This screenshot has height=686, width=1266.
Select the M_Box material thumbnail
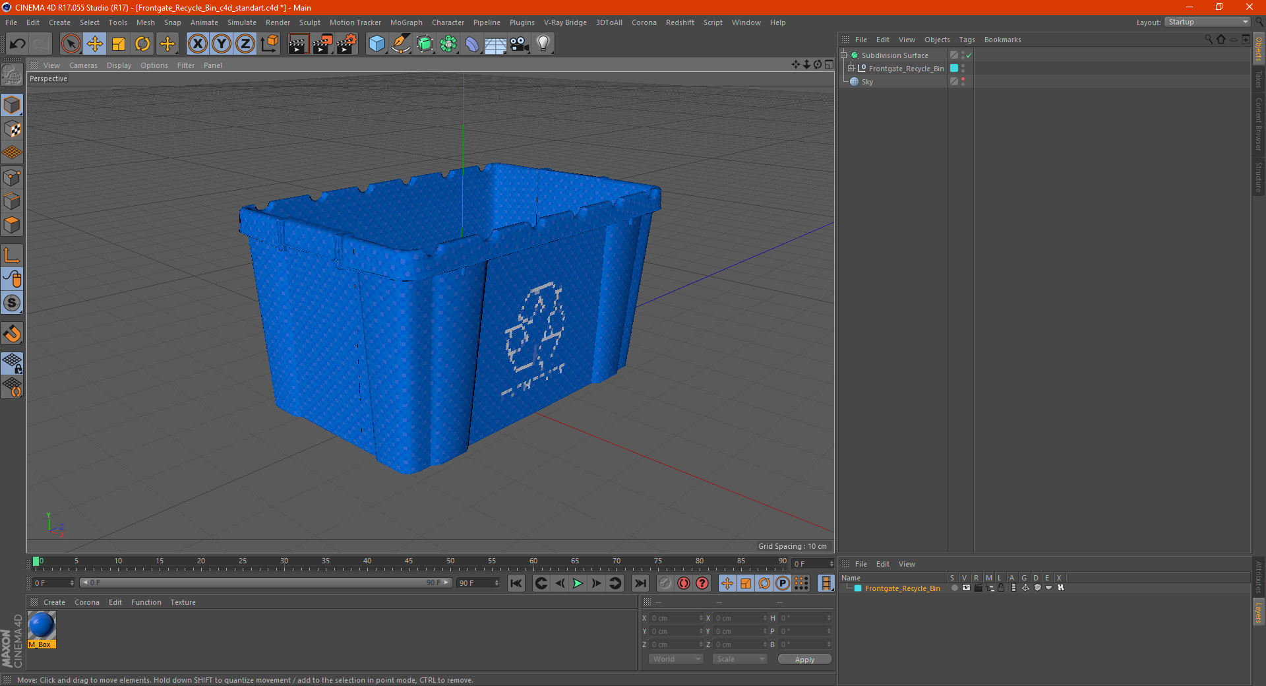42,629
